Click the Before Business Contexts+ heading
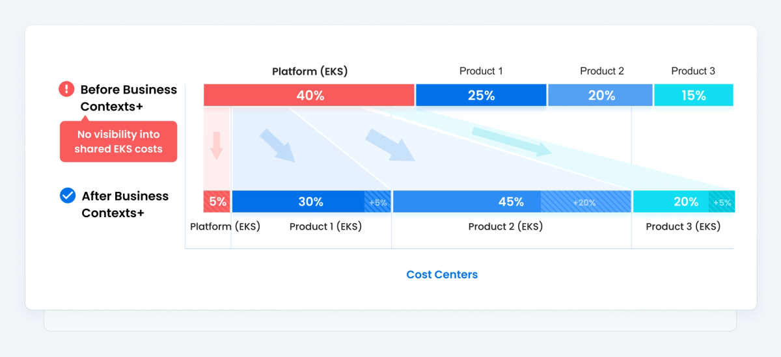This screenshot has width=781, height=357. pos(129,98)
